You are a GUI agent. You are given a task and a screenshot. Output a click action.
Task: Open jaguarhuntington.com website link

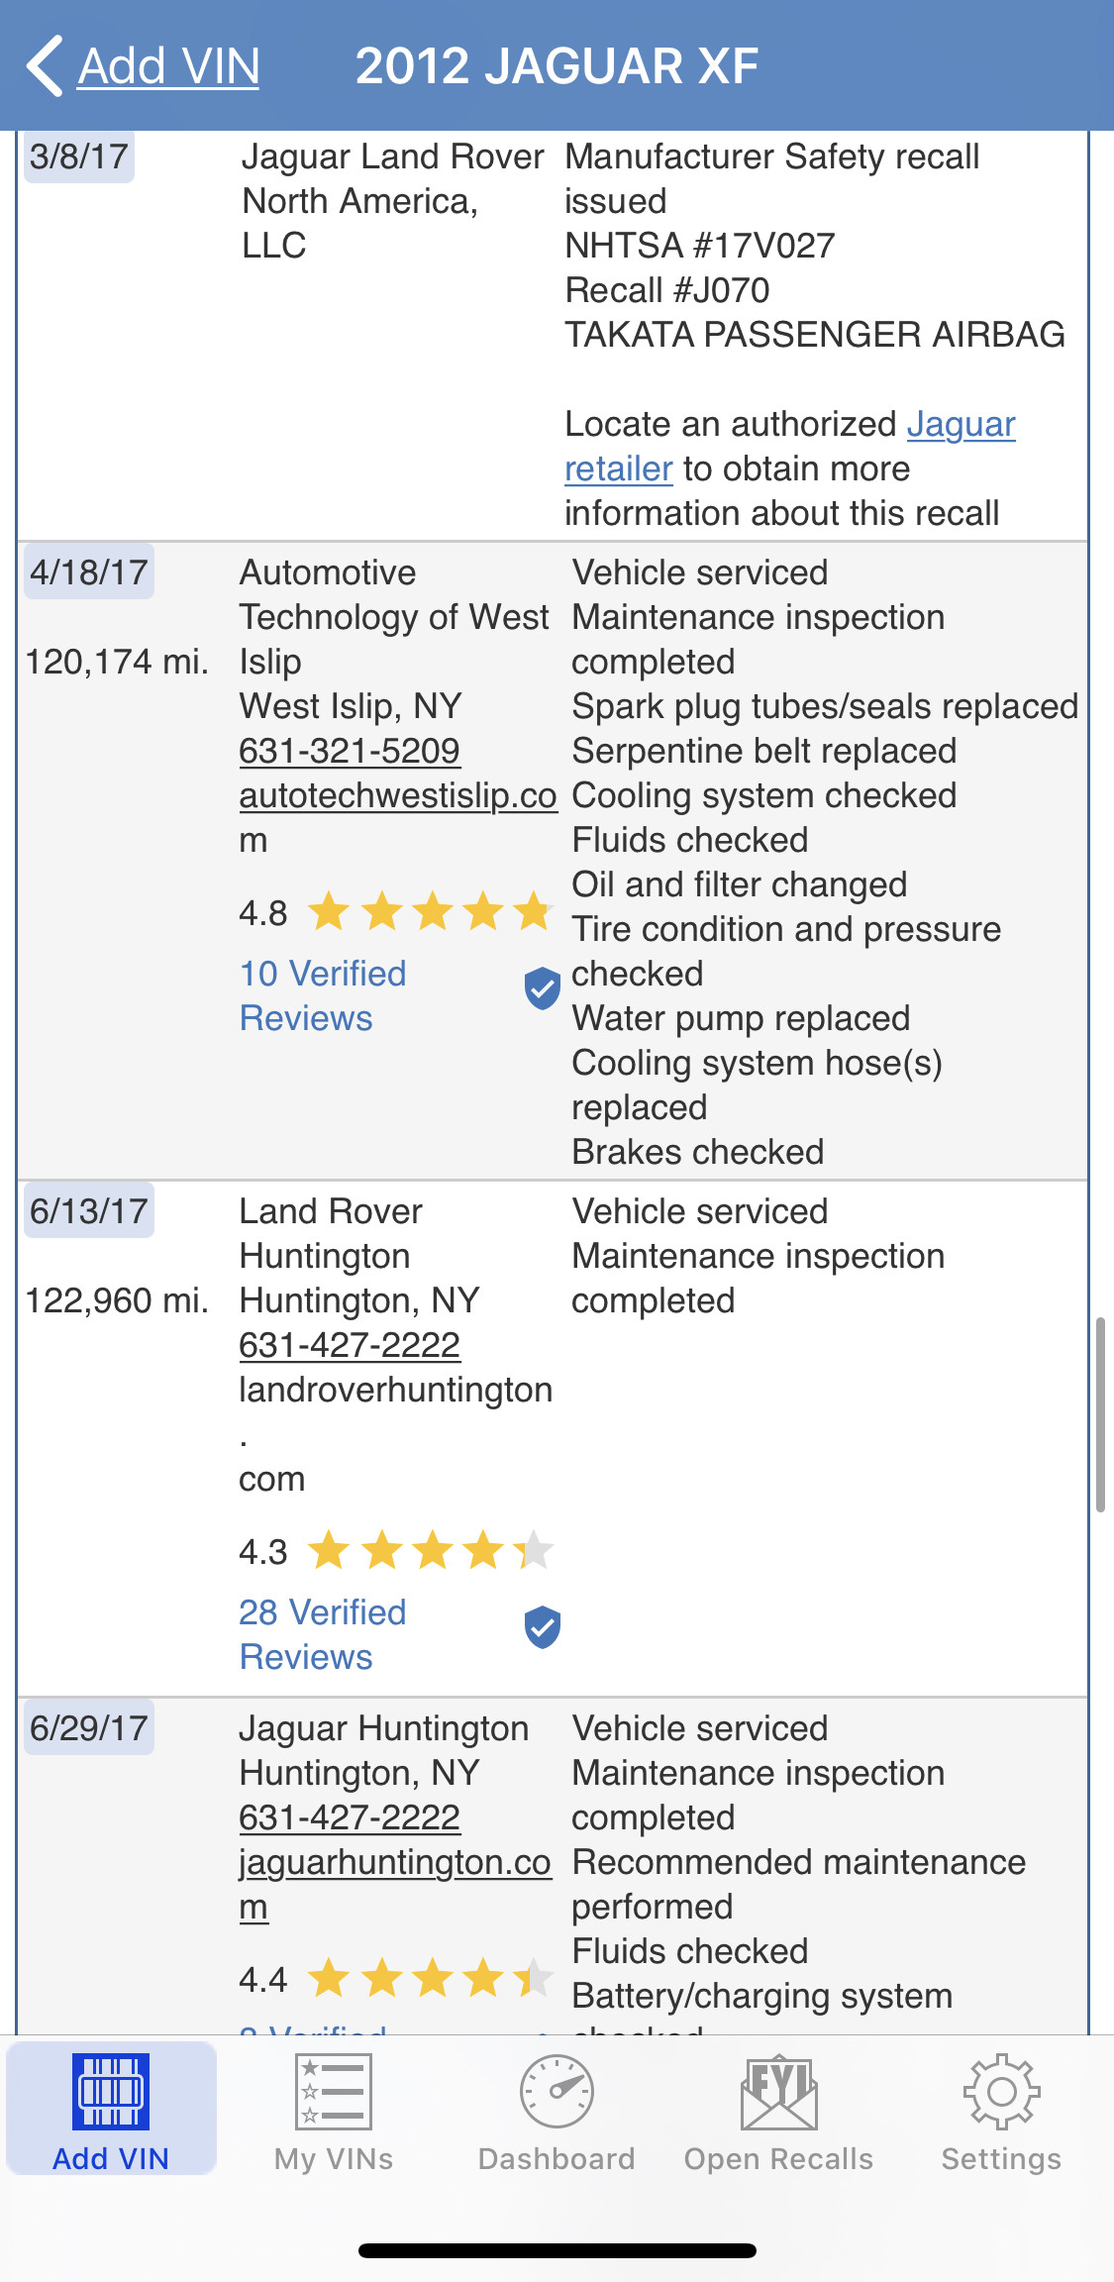click(394, 1863)
